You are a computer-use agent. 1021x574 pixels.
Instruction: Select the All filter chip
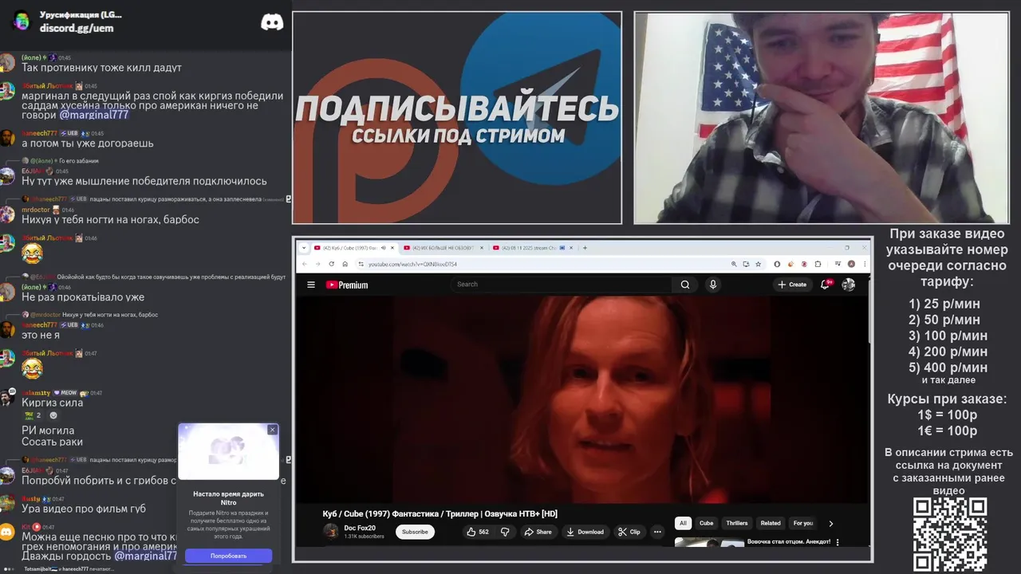click(x=683, y=523)
